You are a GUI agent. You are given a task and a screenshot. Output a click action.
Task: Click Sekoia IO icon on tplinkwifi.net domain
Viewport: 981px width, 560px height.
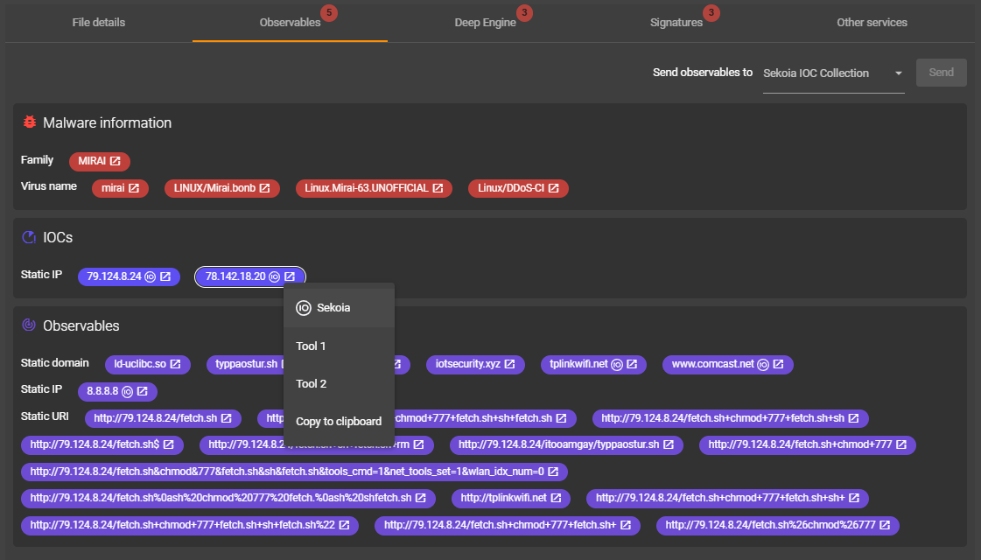pyautogui.click(x=617, y=364)
